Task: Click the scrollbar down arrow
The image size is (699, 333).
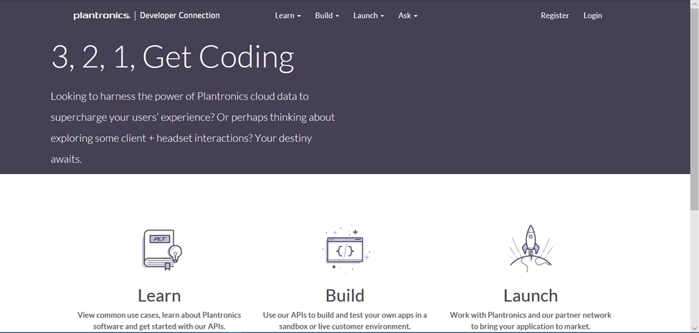Action: coord(695,329)
